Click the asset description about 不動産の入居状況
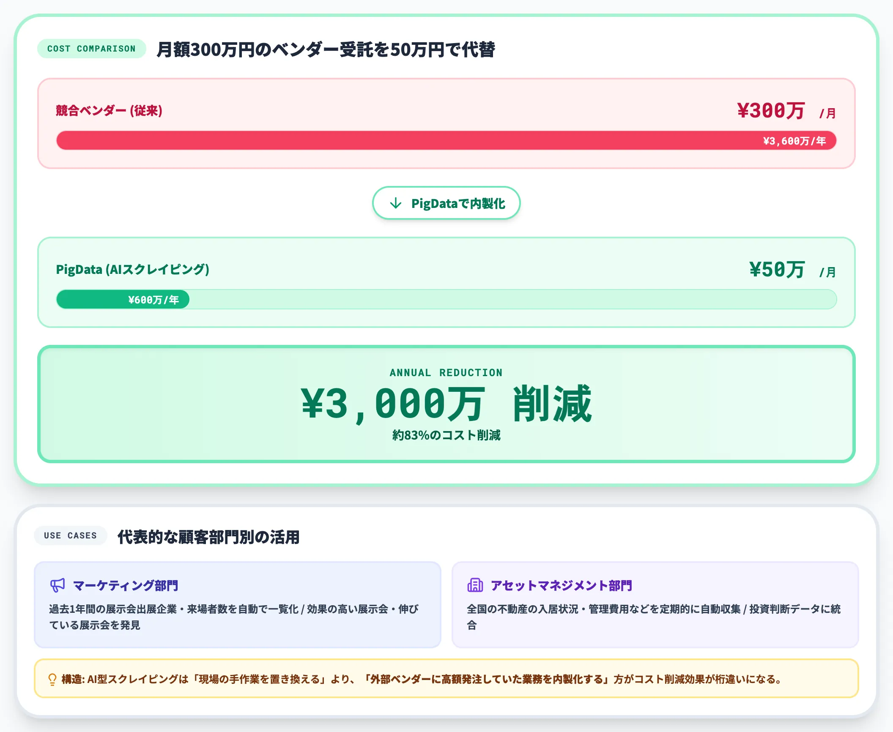 point(654,617)
